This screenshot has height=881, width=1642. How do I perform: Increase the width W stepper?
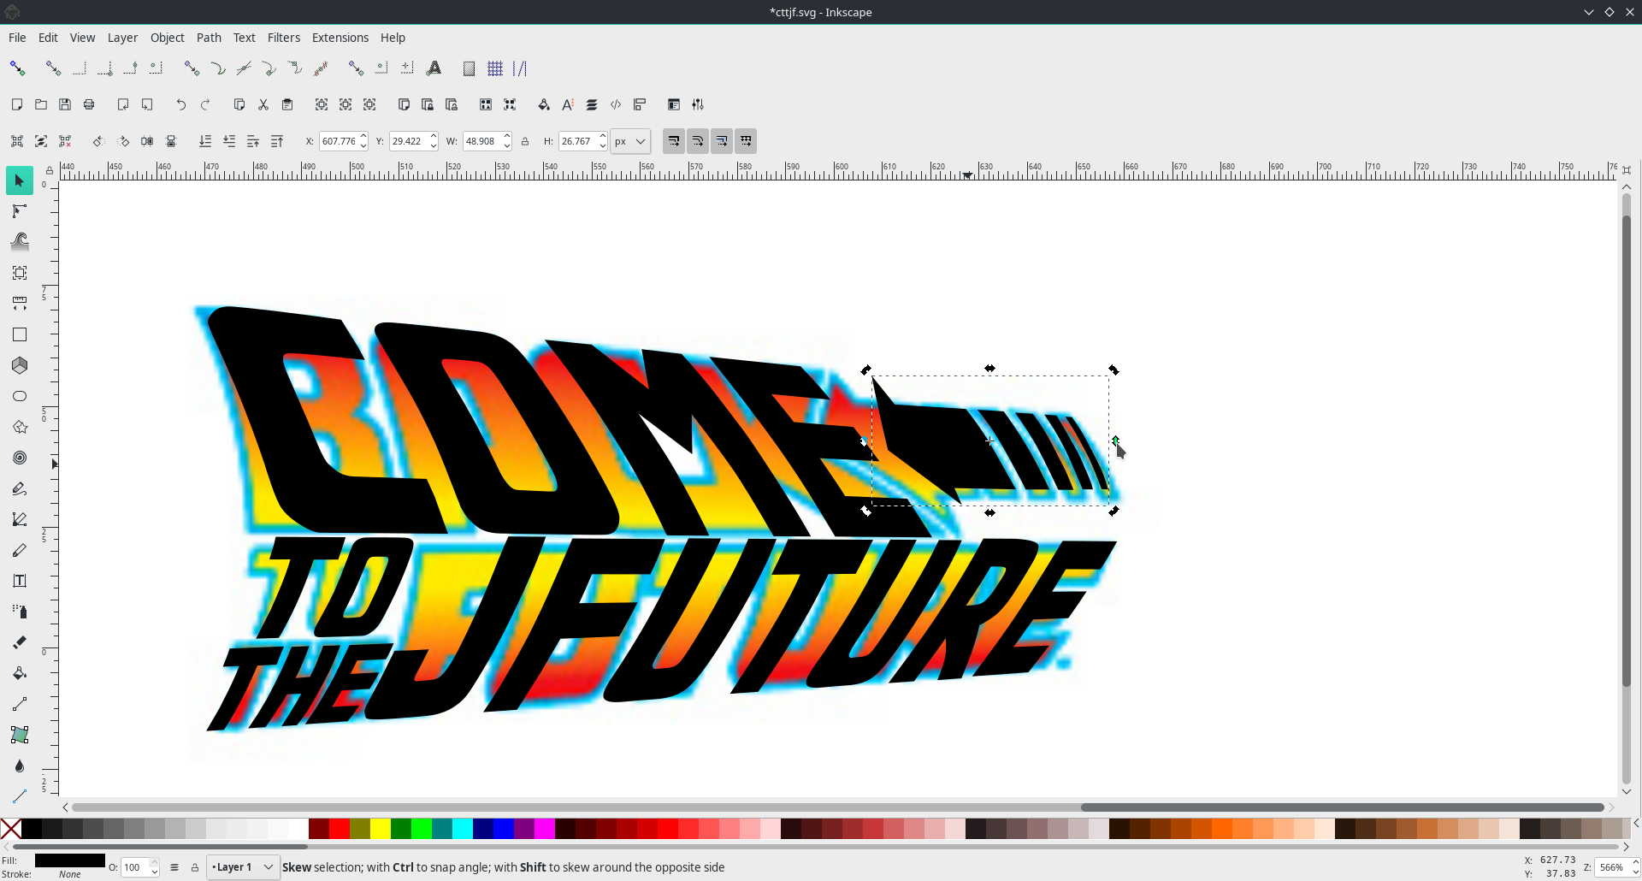(x=507, y=137)
